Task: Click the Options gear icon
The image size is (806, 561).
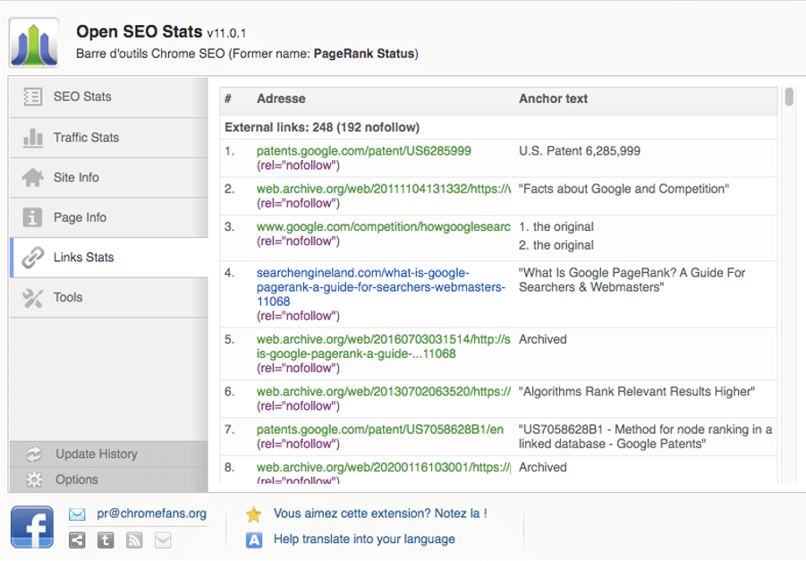Action: (34, 480)
